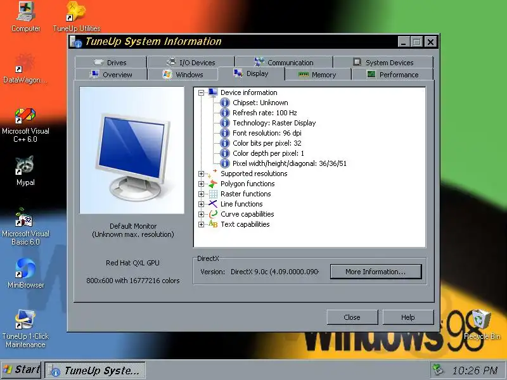
Task: Click the DirectX version text field
Action: 274,272
